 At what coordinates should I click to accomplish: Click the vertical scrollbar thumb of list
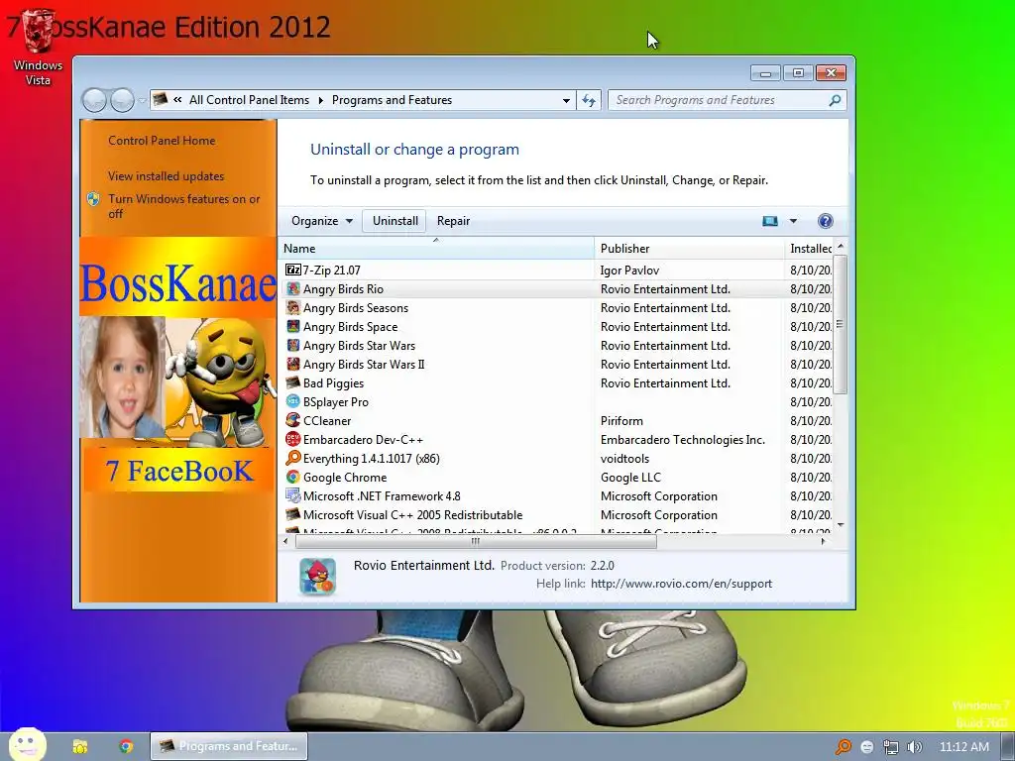[841, 324]
